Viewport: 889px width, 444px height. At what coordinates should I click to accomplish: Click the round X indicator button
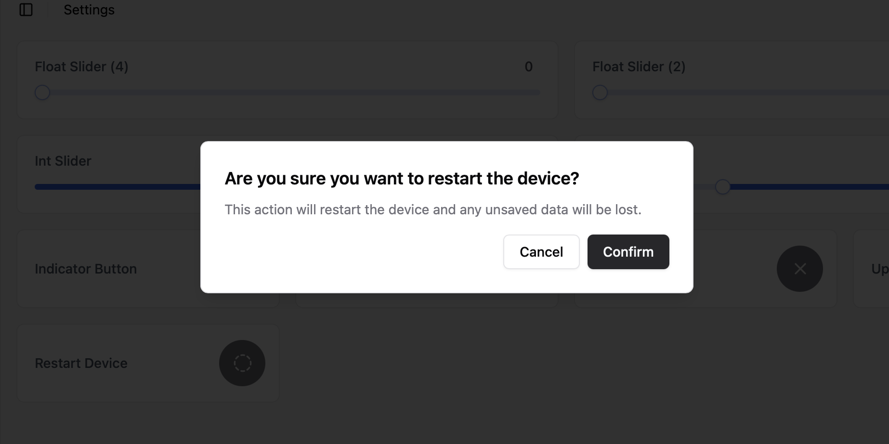800,269
